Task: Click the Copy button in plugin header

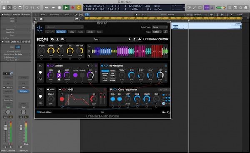Action: [72, 32]
